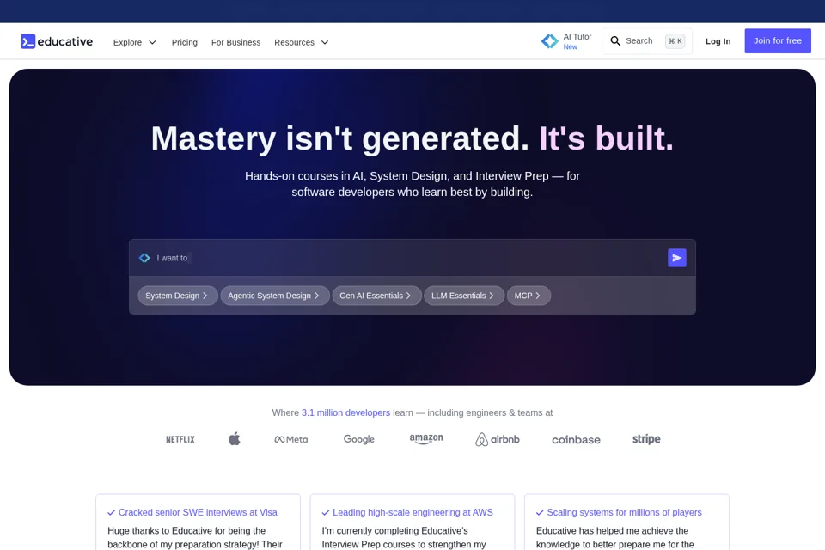
Task: Click the Meta logo
Action: coord(291,439)
